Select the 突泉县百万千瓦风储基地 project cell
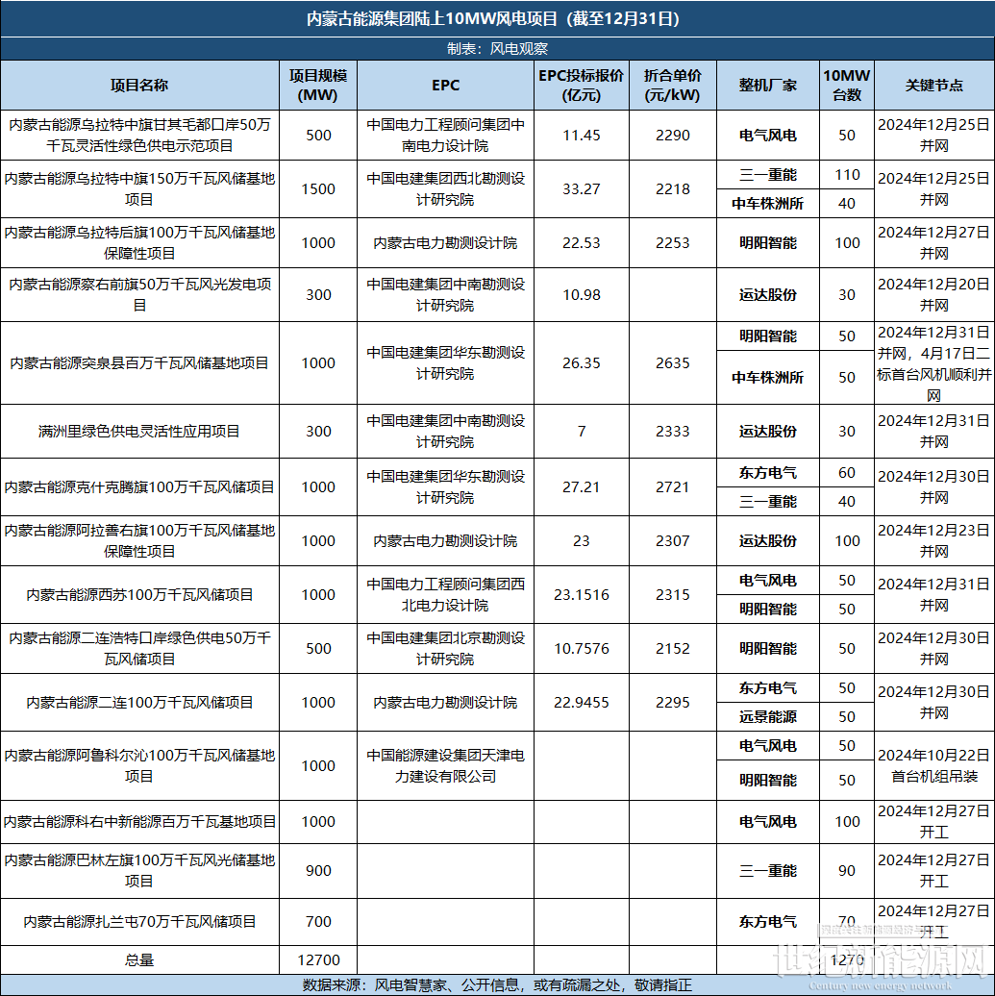995x996 pixels. coord(139,362)
